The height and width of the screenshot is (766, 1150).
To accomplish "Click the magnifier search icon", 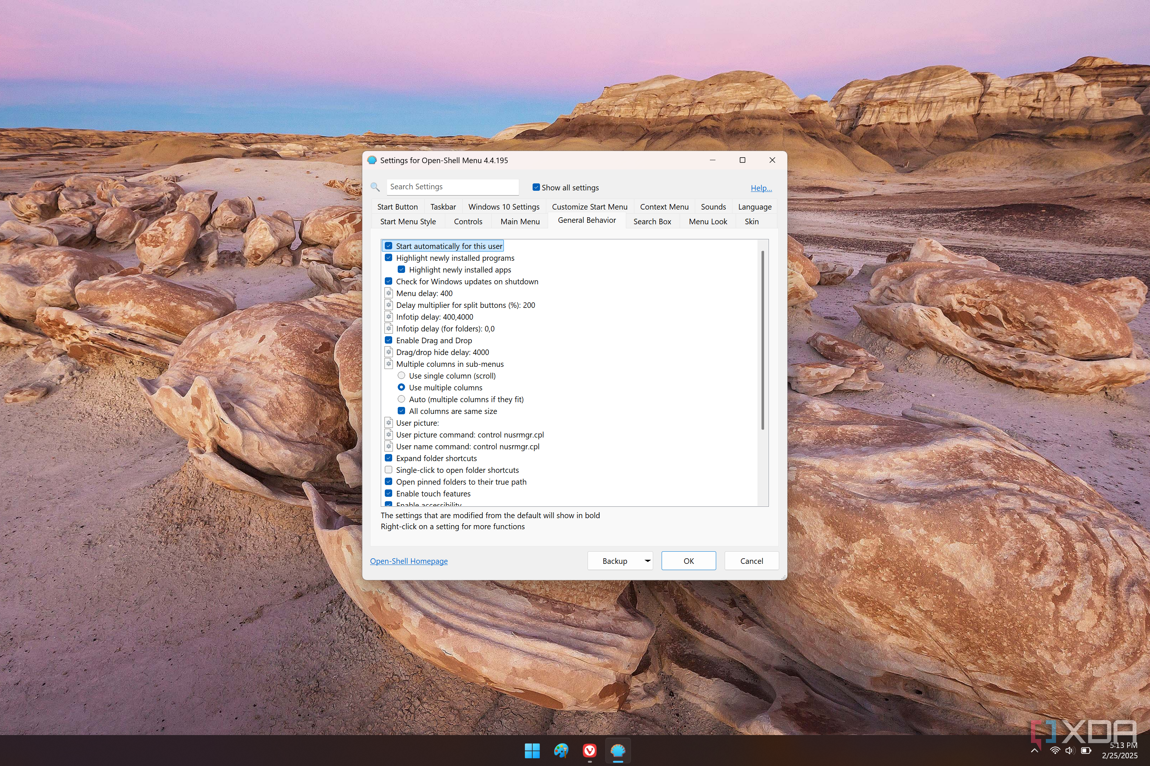I will 375,187.
